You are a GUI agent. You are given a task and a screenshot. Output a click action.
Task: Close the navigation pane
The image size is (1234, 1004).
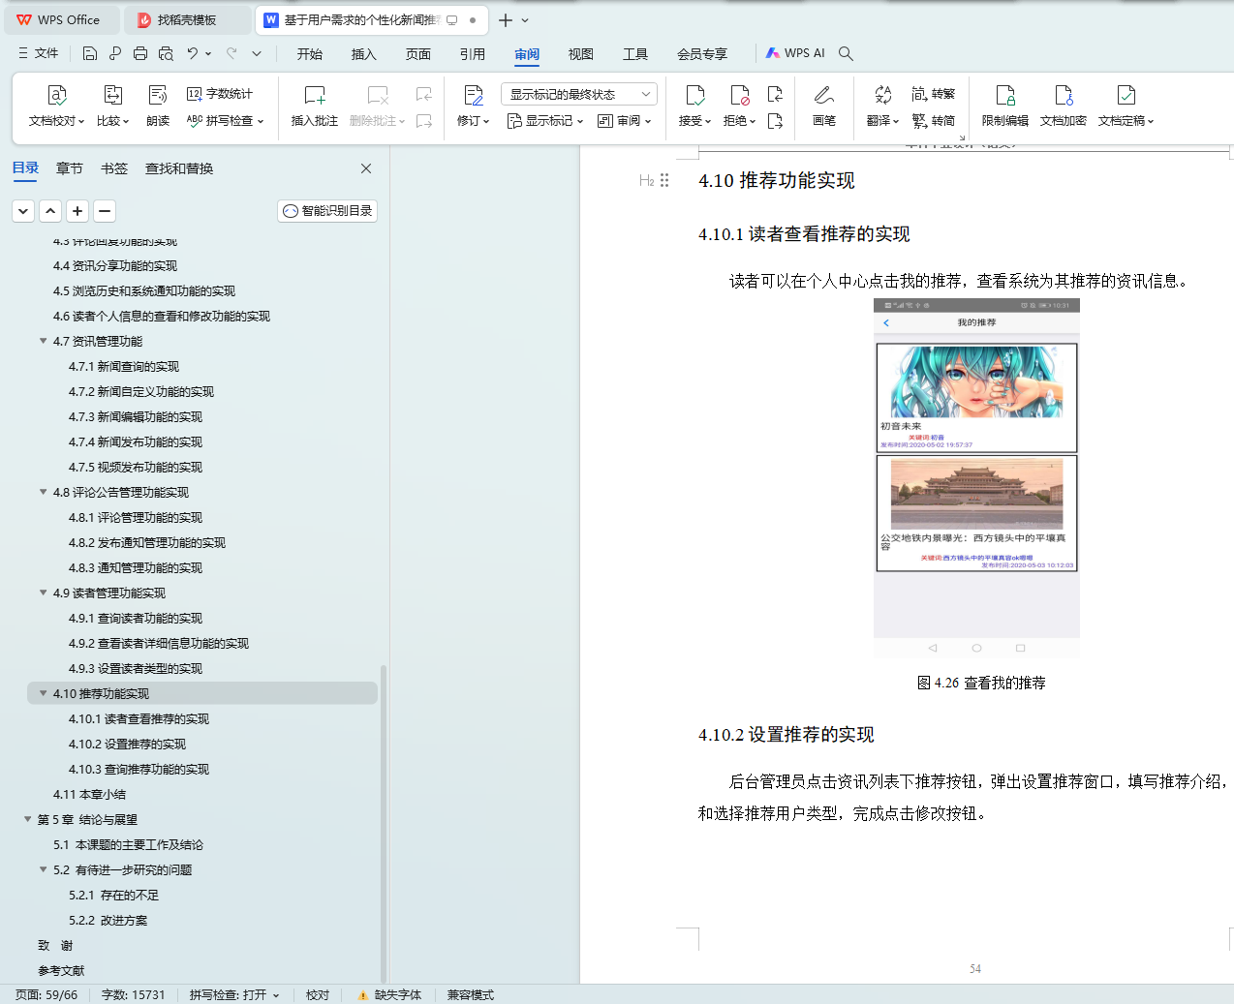(x=366, y=168)
